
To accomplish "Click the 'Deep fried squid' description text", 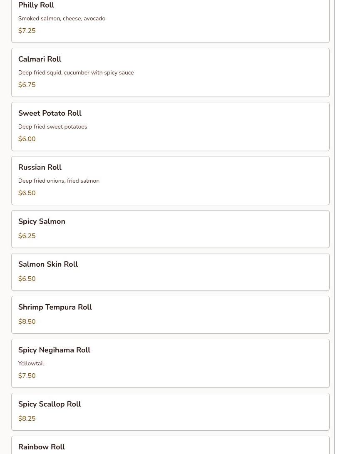I will [x=76, y=73].
